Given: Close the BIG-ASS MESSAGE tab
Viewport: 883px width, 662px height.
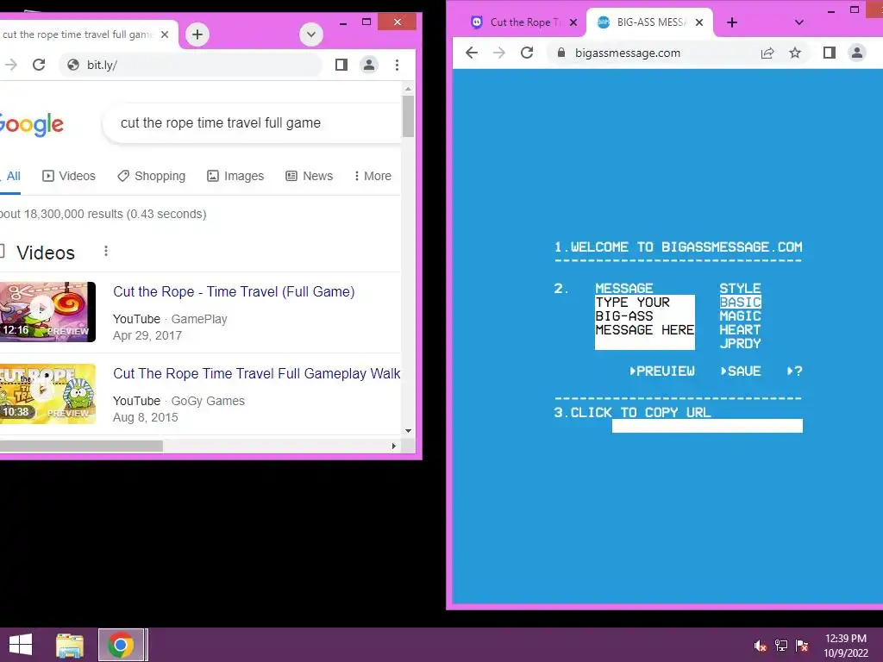Looking at the screenshot, I should pos(698,22).
